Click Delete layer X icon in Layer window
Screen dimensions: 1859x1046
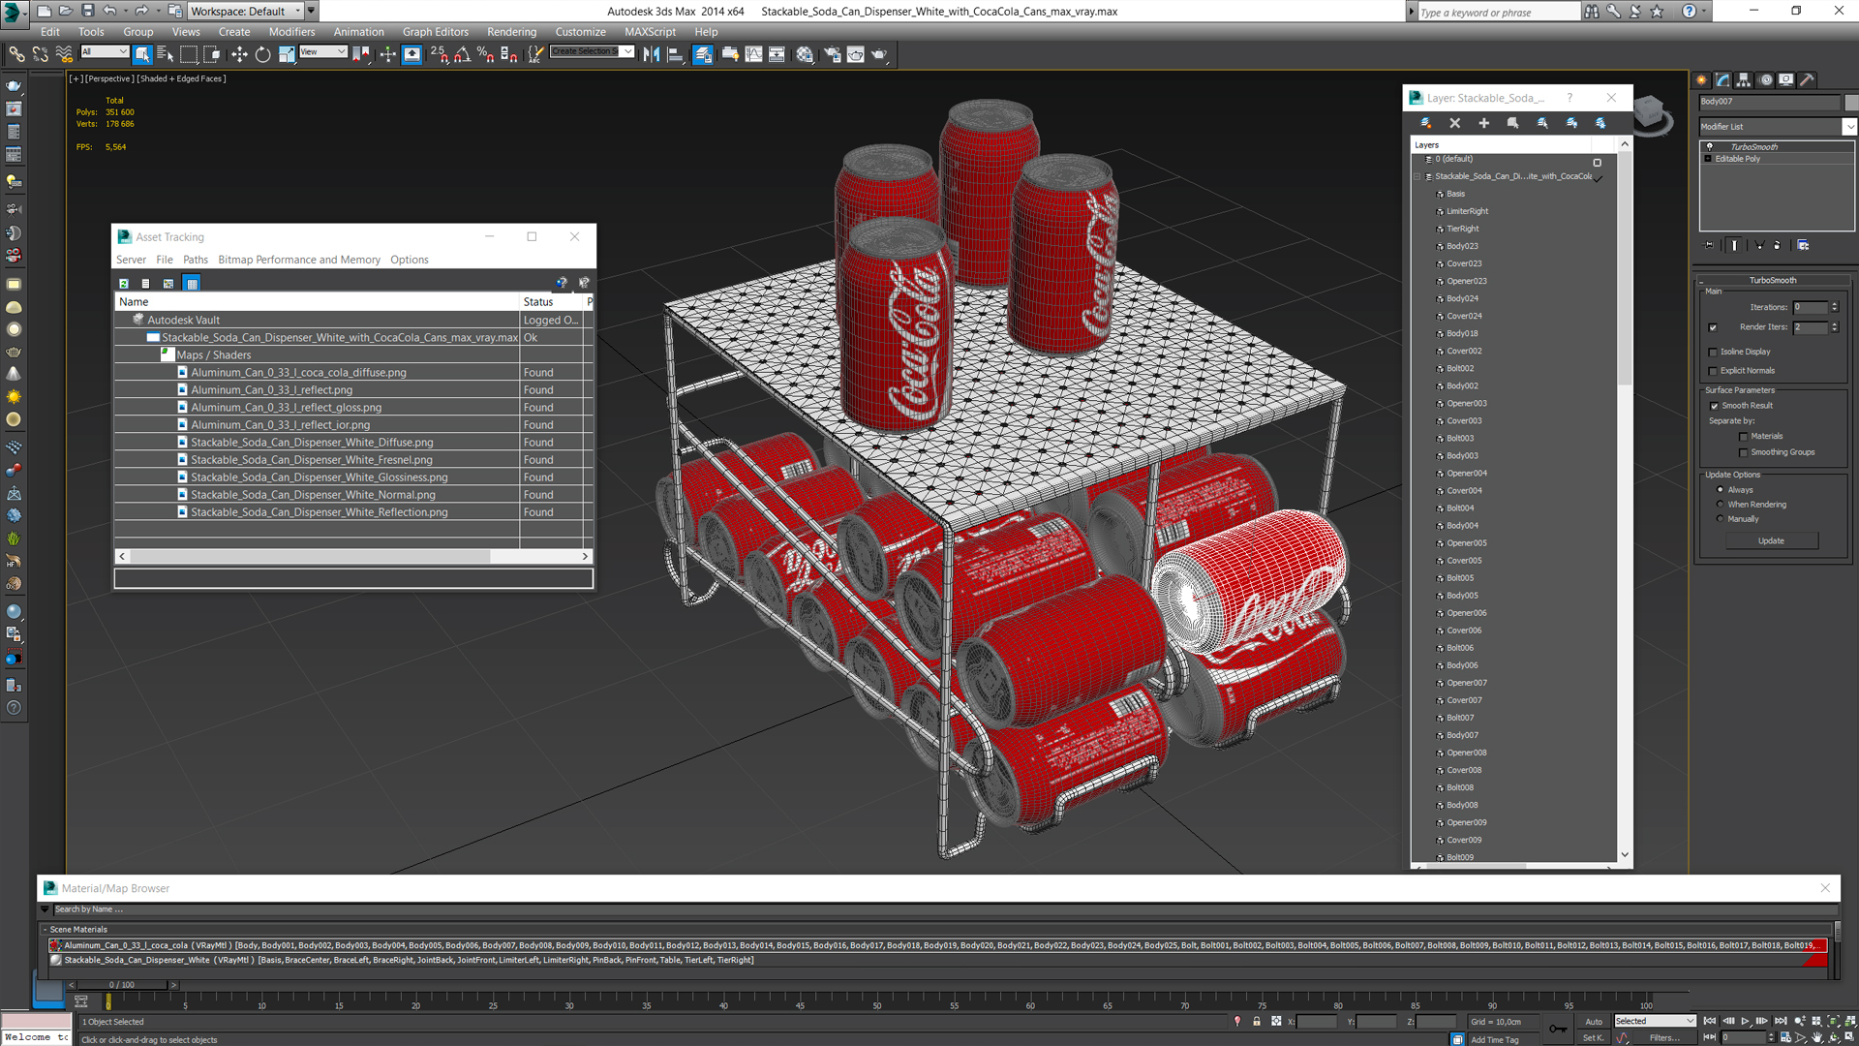[x=1454, y=123]
